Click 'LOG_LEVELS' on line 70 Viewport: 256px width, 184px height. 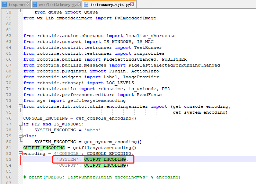[x=120, y=83]
